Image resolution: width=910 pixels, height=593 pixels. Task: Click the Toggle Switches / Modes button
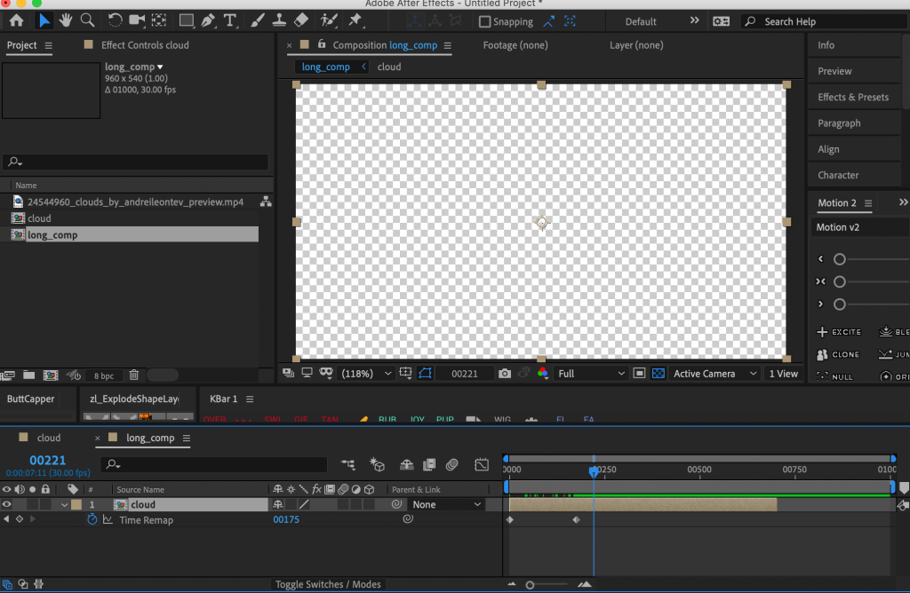coord(328,584)
